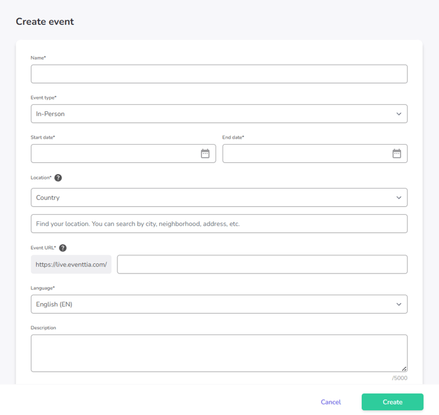Click the chevron arrow in Country field
Viewport: 439px width, 415px height.
[398, 198]
